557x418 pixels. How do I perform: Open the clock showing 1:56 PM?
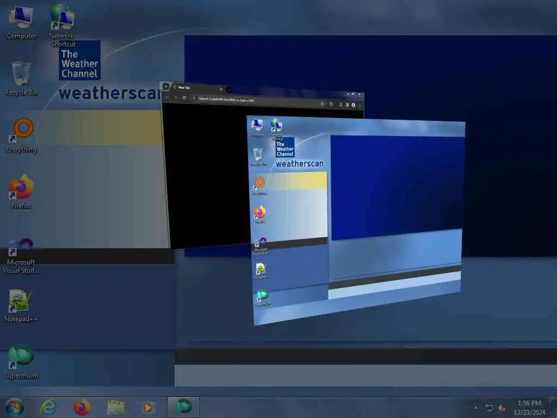529,408
